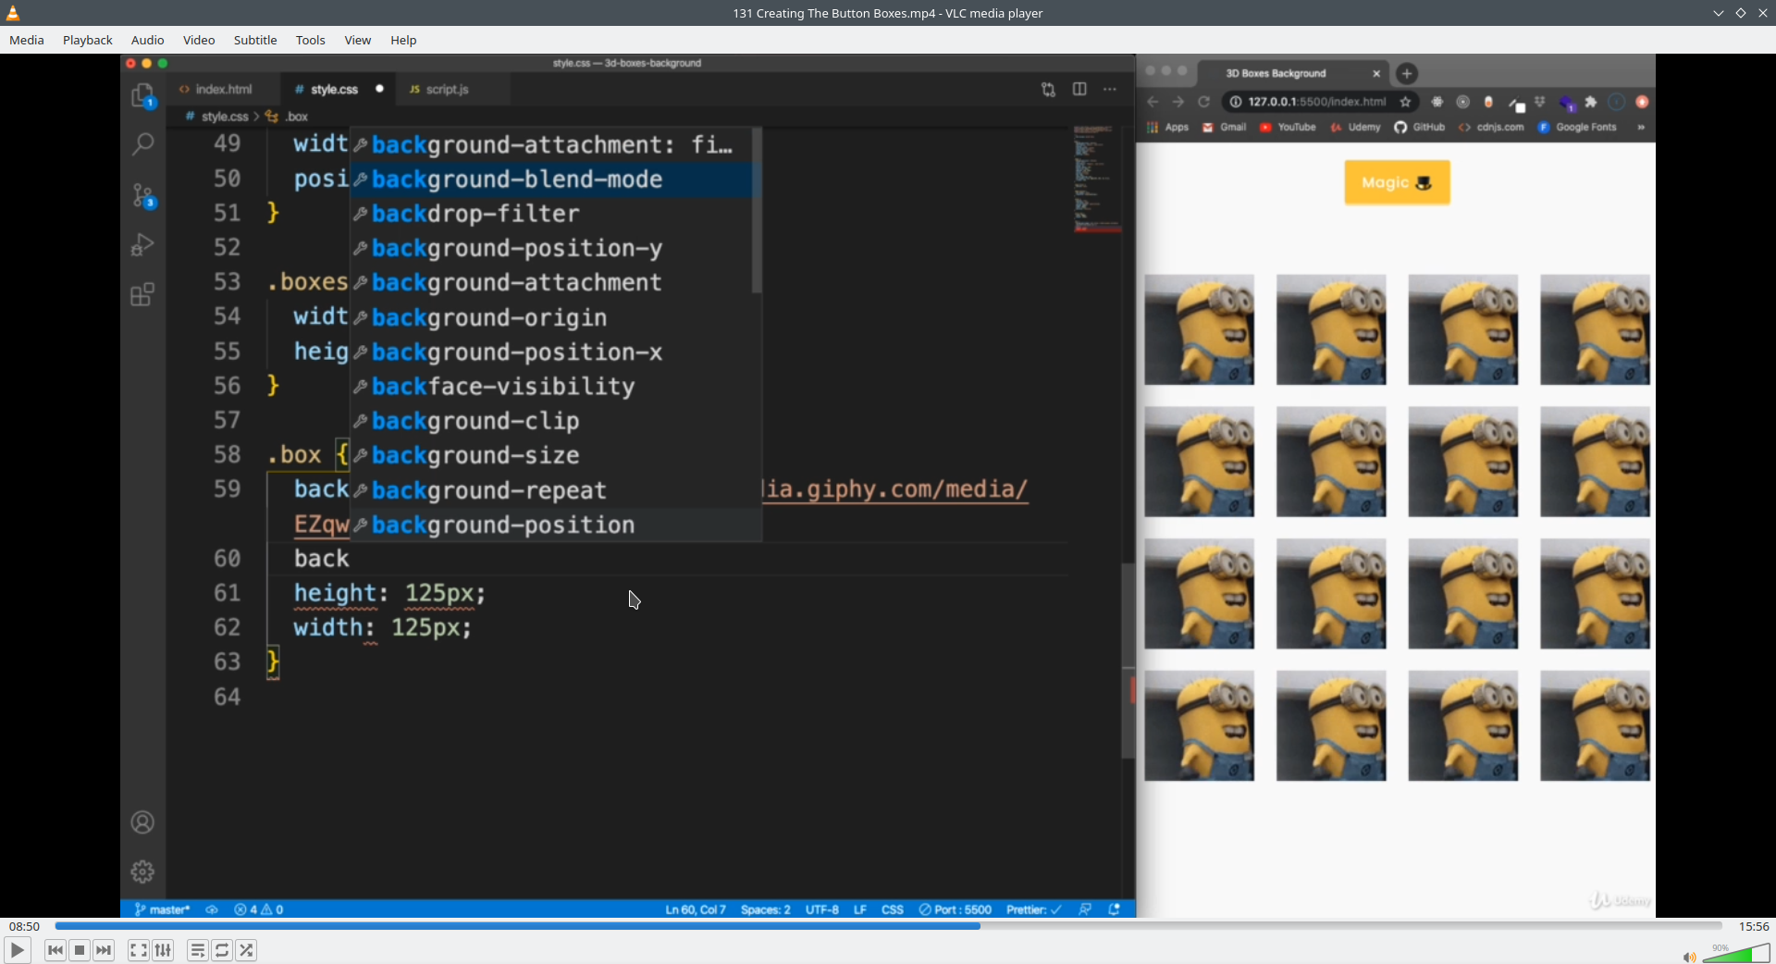
Task: Select the style.css editor tab
Action: (x=337, y=89)
